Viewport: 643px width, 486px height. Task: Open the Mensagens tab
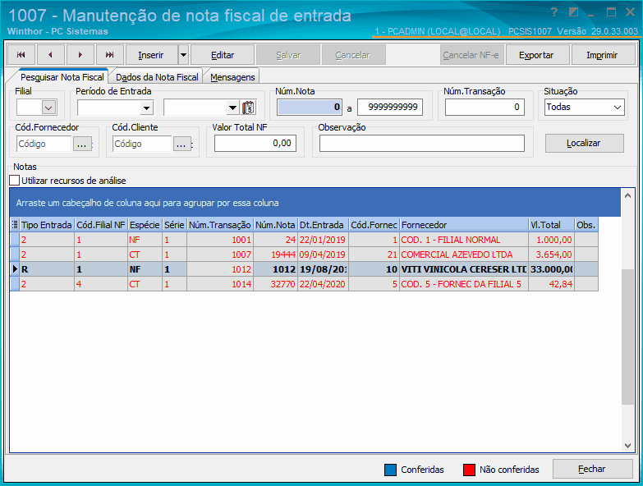[x=232, y=77]
